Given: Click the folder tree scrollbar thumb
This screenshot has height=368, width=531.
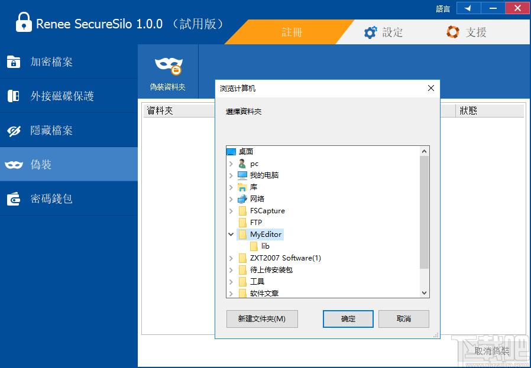Looking at the screenshot, I should tap(425, 213).
